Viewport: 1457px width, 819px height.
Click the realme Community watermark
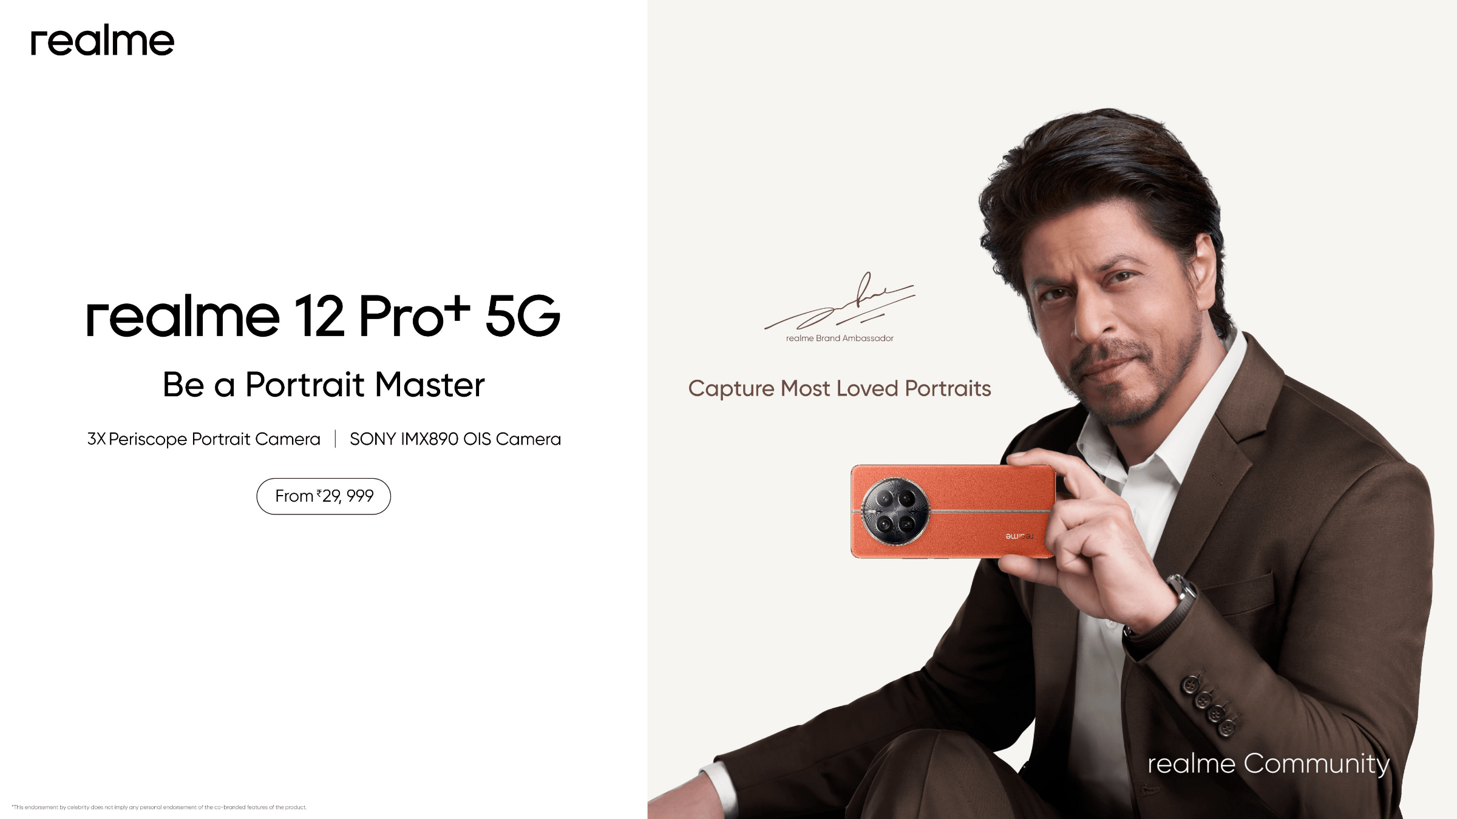[1269, 764]
